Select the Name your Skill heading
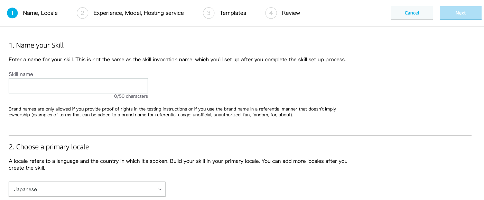This screenshot has height=200, width=484. tap(36, 45)
